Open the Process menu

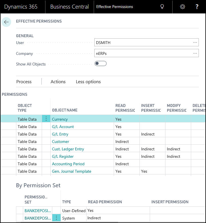click(24, 82)
